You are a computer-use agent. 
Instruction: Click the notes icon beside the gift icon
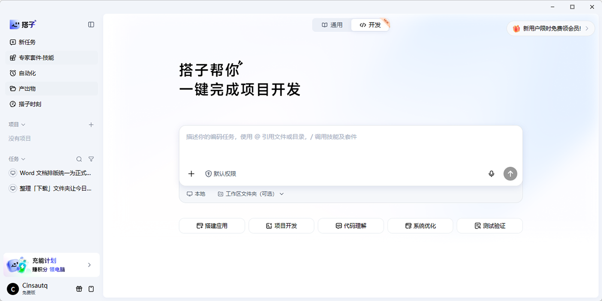coord(91,289)
